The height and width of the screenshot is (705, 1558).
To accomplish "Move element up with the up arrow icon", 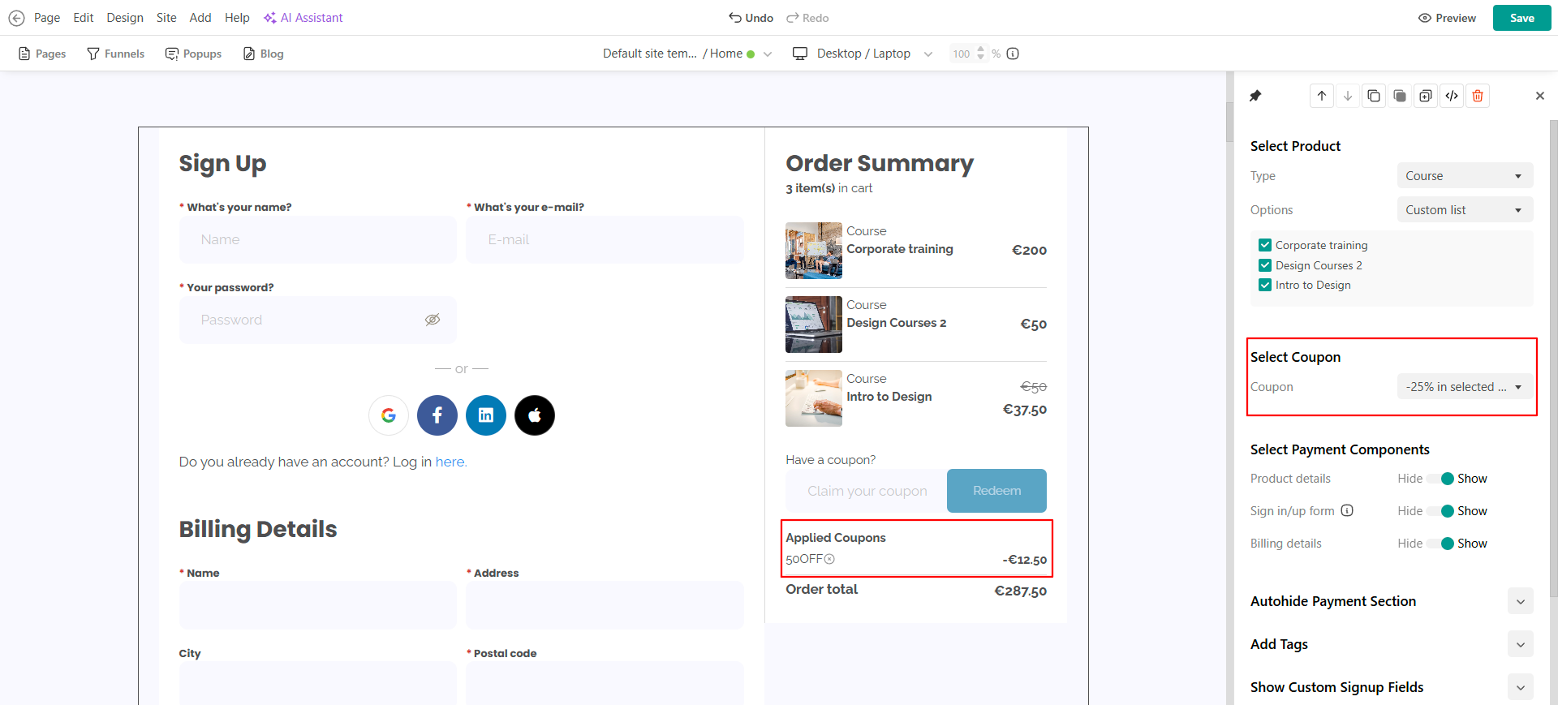I will click(1322, 96).
